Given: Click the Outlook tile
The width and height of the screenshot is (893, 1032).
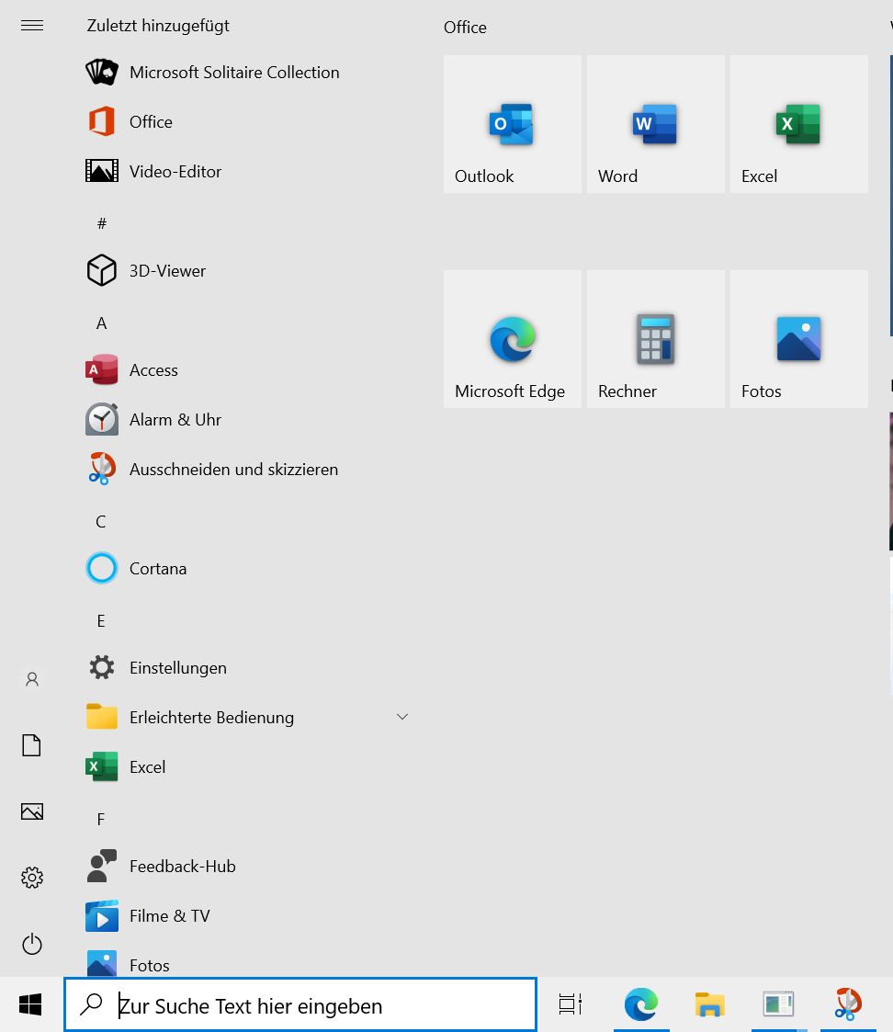Looking at the screenshot, I should (513, 124).
